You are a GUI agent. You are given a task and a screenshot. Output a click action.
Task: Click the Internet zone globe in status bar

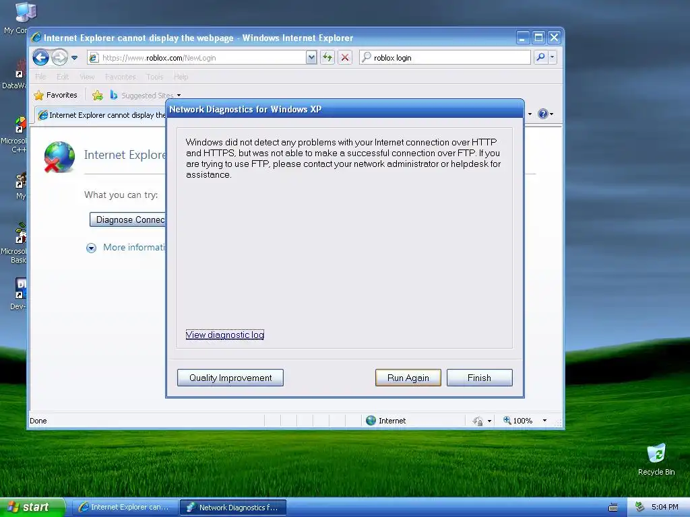click(x=371, y=421)
